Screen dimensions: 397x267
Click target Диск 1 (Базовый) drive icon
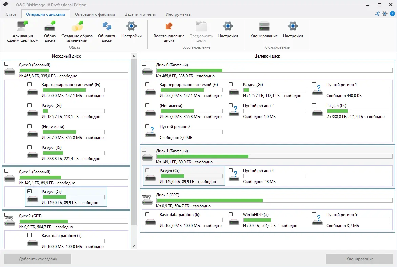click(x=147, y=158)
